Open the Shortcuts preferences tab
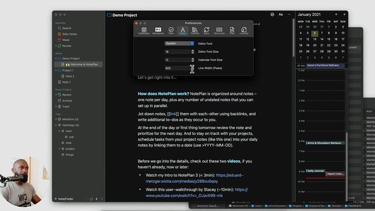 click(219, 30)
